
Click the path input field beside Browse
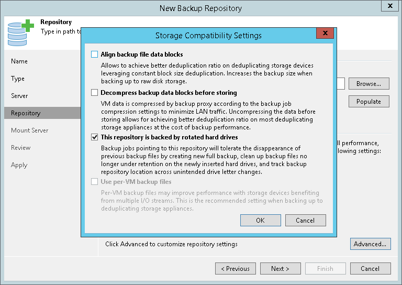pos(341,84)
